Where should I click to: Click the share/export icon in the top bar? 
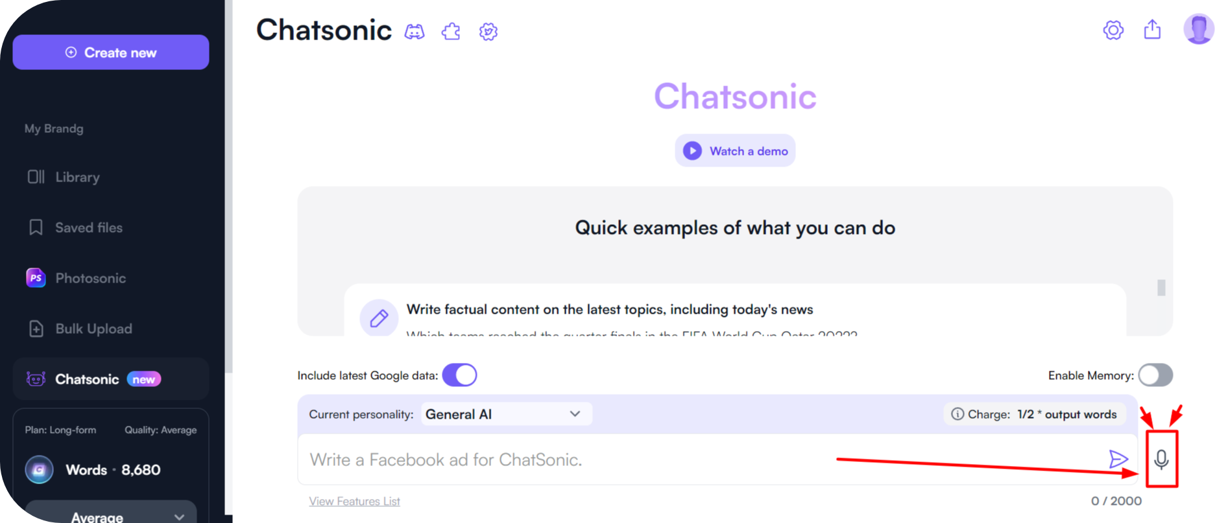(1153, 29)
